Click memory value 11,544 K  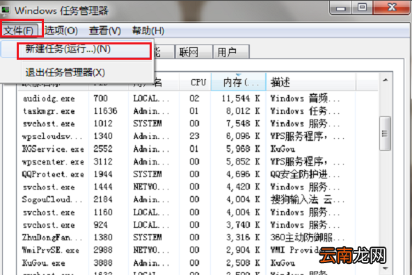[241, 99]
